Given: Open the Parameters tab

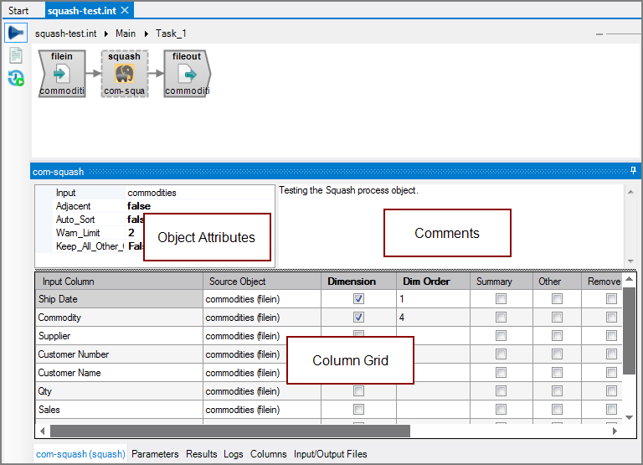Looking at the screenshot, I should coord(155,454).
